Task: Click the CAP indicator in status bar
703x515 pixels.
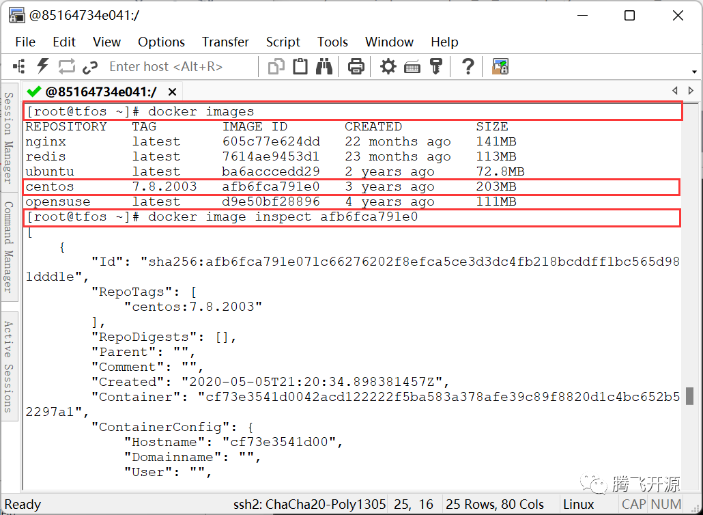Action: coord(633,504)
